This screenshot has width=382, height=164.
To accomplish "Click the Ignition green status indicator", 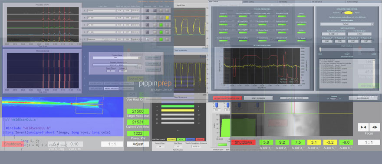I will pyautogui.click(x=301, y=16).
